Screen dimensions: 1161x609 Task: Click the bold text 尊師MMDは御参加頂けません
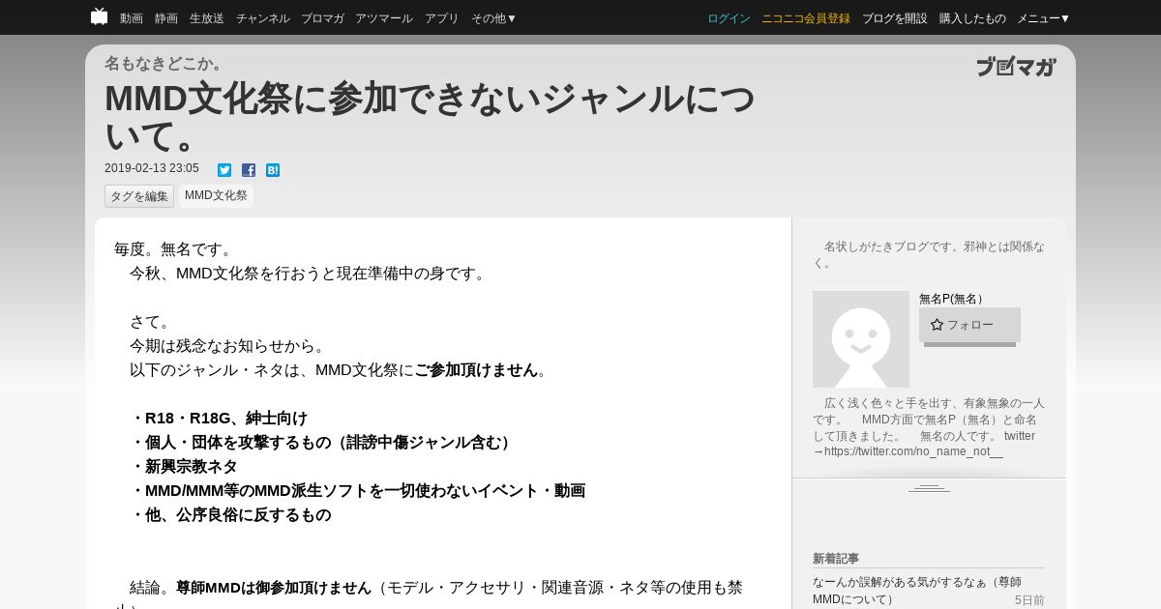click(x=274, y=588)
